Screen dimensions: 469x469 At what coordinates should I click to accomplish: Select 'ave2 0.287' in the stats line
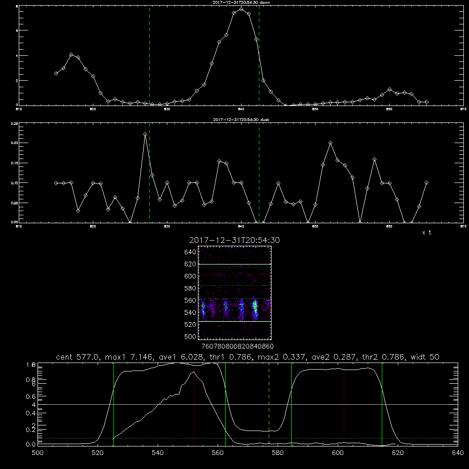coord(333,357)
